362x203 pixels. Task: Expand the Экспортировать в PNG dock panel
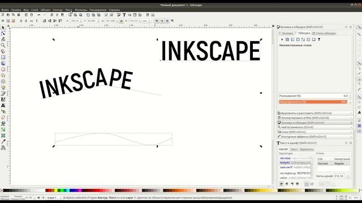tap(315, 118)
